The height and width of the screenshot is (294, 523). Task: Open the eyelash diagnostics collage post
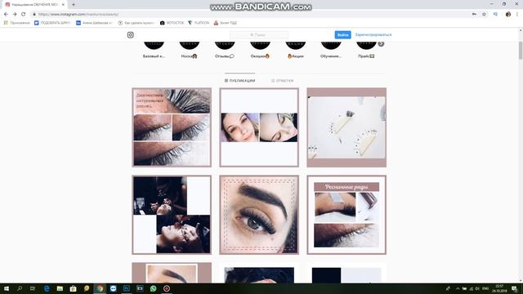click(172, 127)
